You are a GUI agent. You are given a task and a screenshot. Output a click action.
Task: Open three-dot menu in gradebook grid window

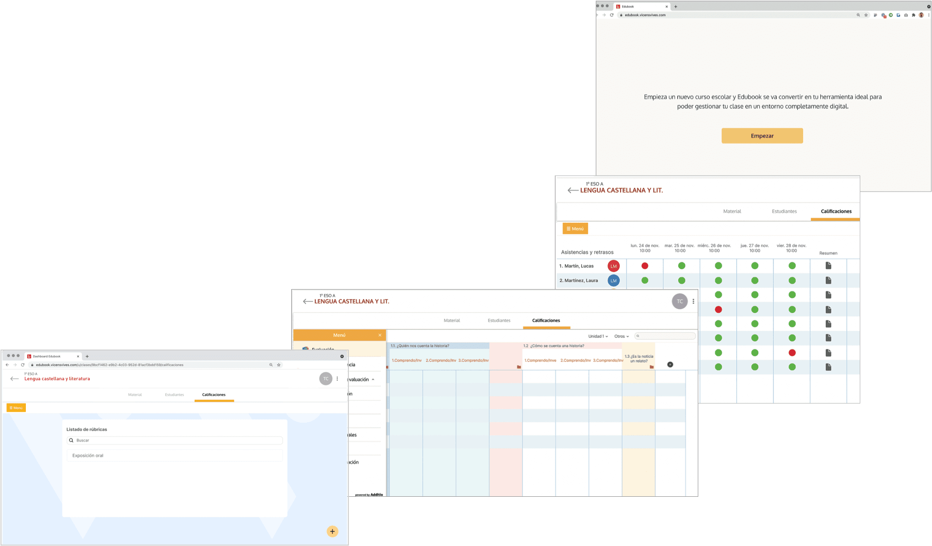(x=693, y=301)
